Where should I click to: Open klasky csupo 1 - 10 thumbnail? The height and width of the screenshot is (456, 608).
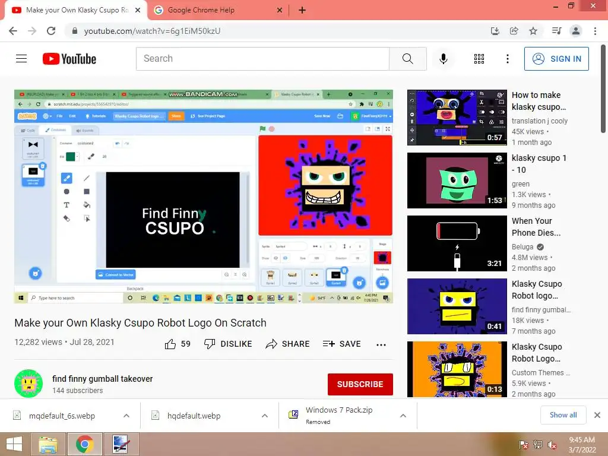click(457, 180)
